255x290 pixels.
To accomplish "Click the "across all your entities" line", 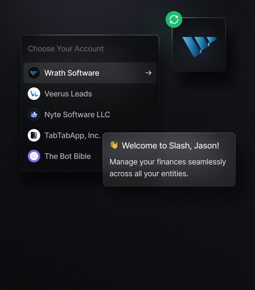I will click(149, 174).
